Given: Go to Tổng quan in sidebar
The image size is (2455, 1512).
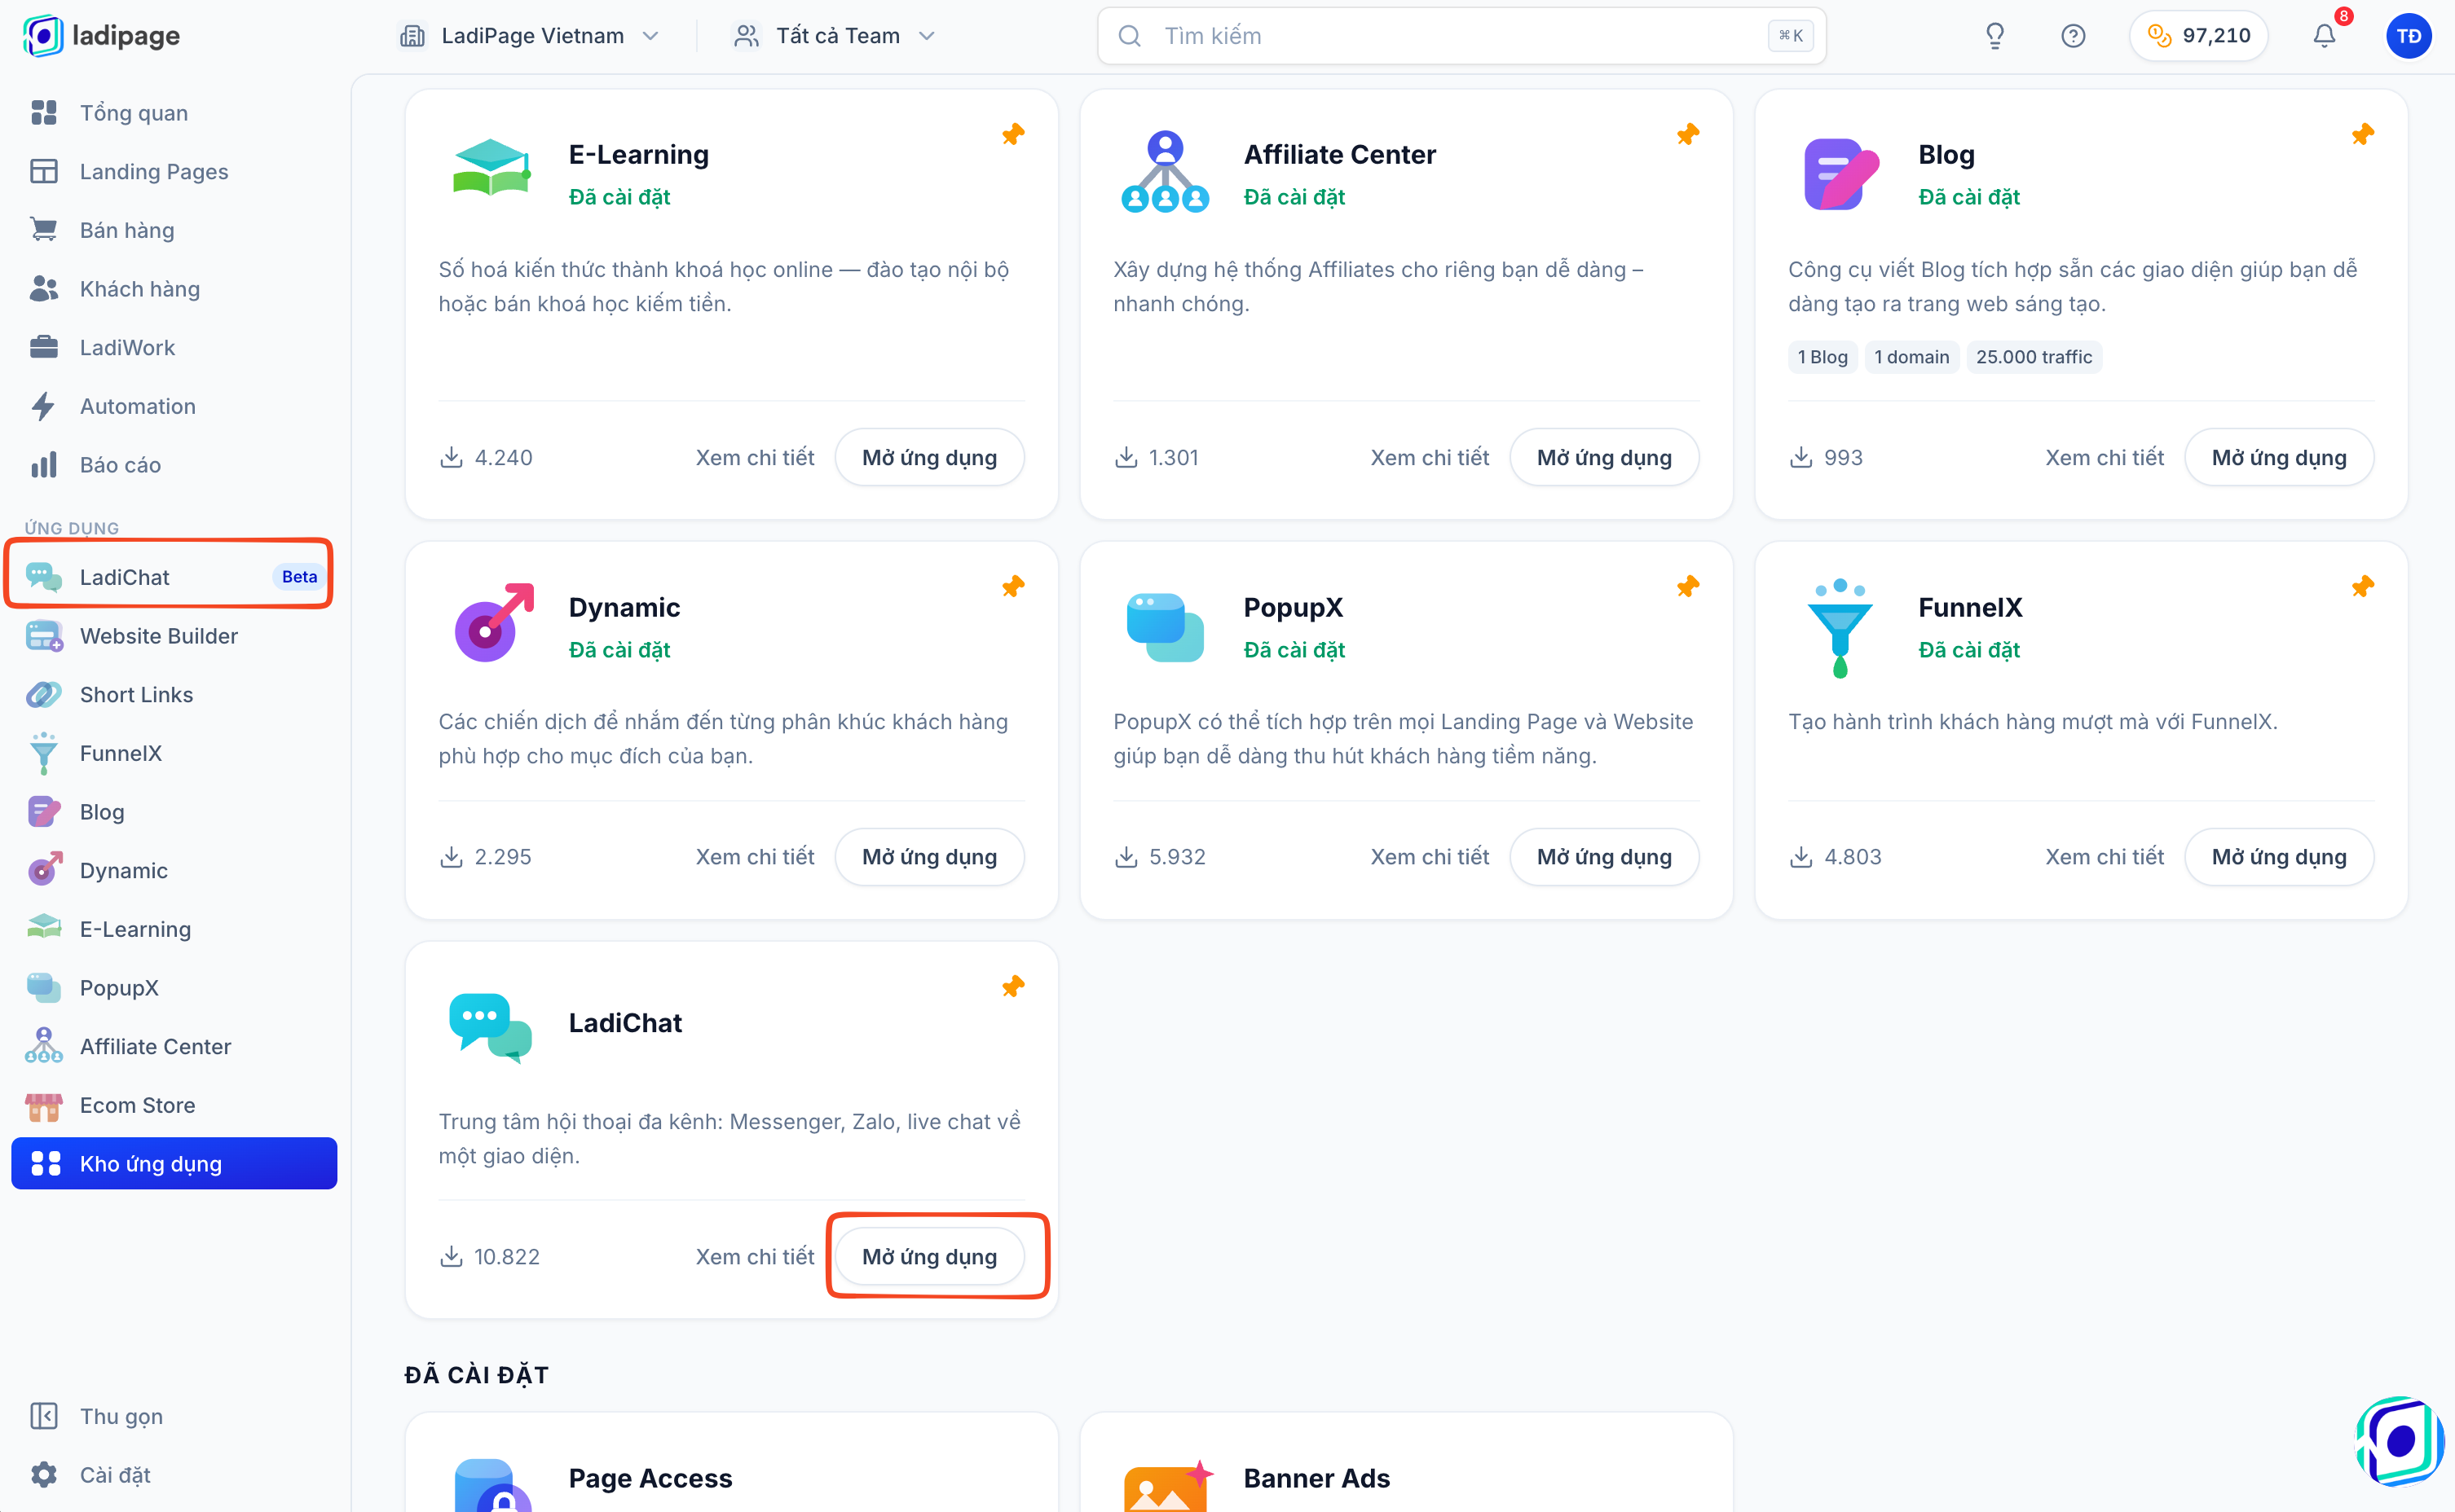Looking at the screenshot, I should pyautogui.click(x=174, y=113).
